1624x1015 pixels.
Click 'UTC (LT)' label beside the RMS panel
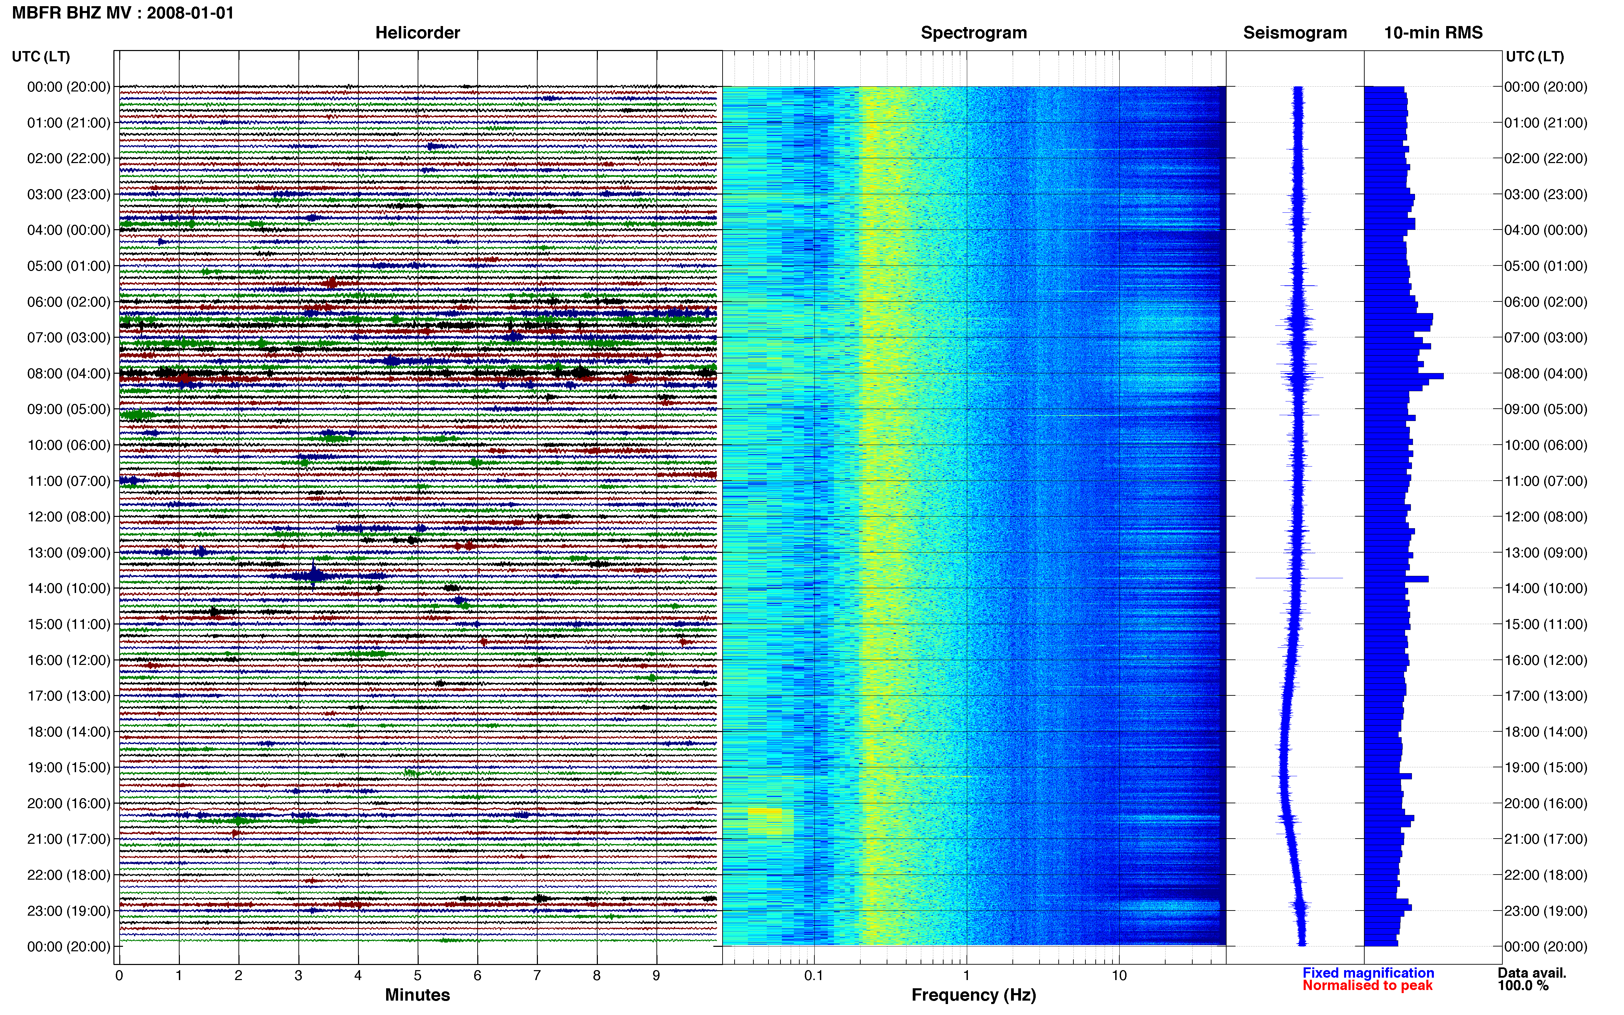pyautogui.click(x=1535, y=57)
